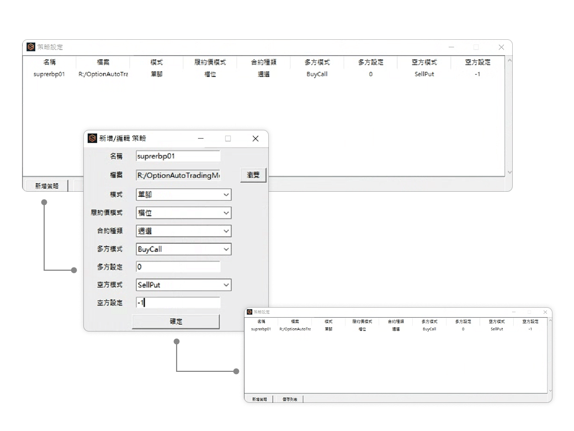The width and height of the screenshot is (574, 431).
Task: Click the 儲存列表 tab in the smaller window
Action: 289,399
